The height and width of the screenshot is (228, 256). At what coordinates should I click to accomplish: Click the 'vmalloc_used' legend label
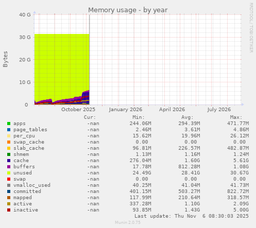(x=32, y=185)
